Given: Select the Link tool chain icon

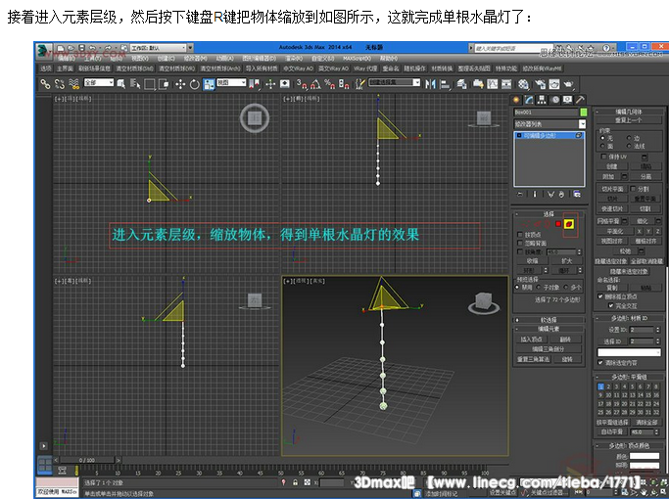Looking at the screenshot, I should (45, 84).
